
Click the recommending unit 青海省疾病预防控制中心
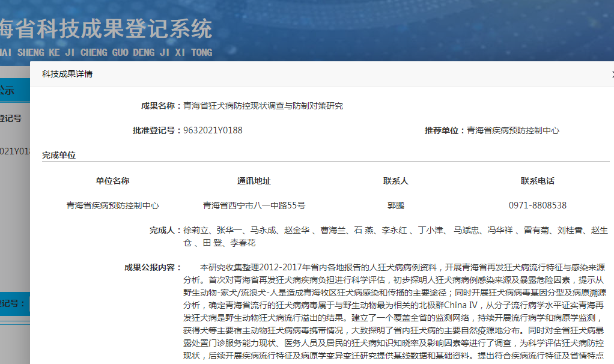coord(513,130)
